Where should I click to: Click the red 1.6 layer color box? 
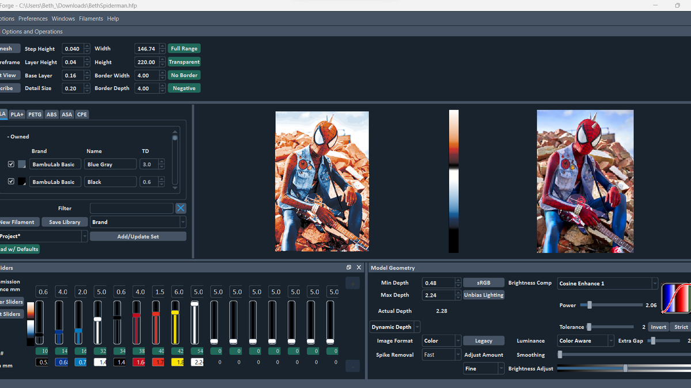tap(139, 362)
